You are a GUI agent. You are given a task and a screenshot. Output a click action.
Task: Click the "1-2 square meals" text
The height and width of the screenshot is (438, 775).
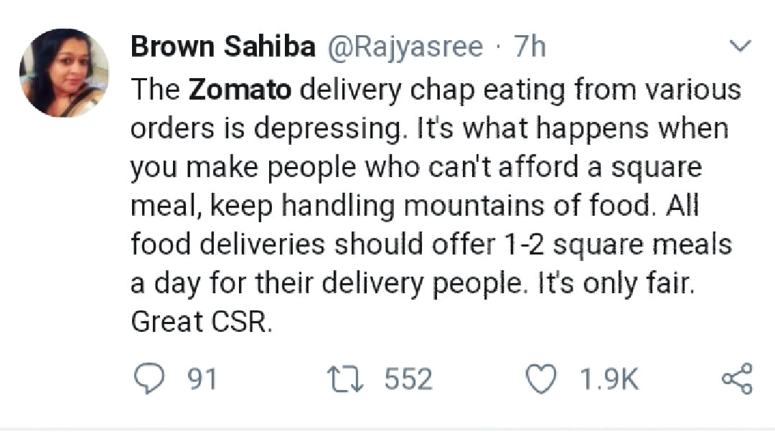612,245
